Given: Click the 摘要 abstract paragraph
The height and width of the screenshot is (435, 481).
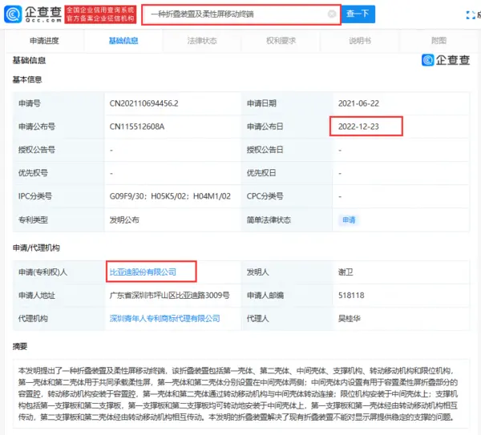Looking at the screenshot, I should click(238, 394).
